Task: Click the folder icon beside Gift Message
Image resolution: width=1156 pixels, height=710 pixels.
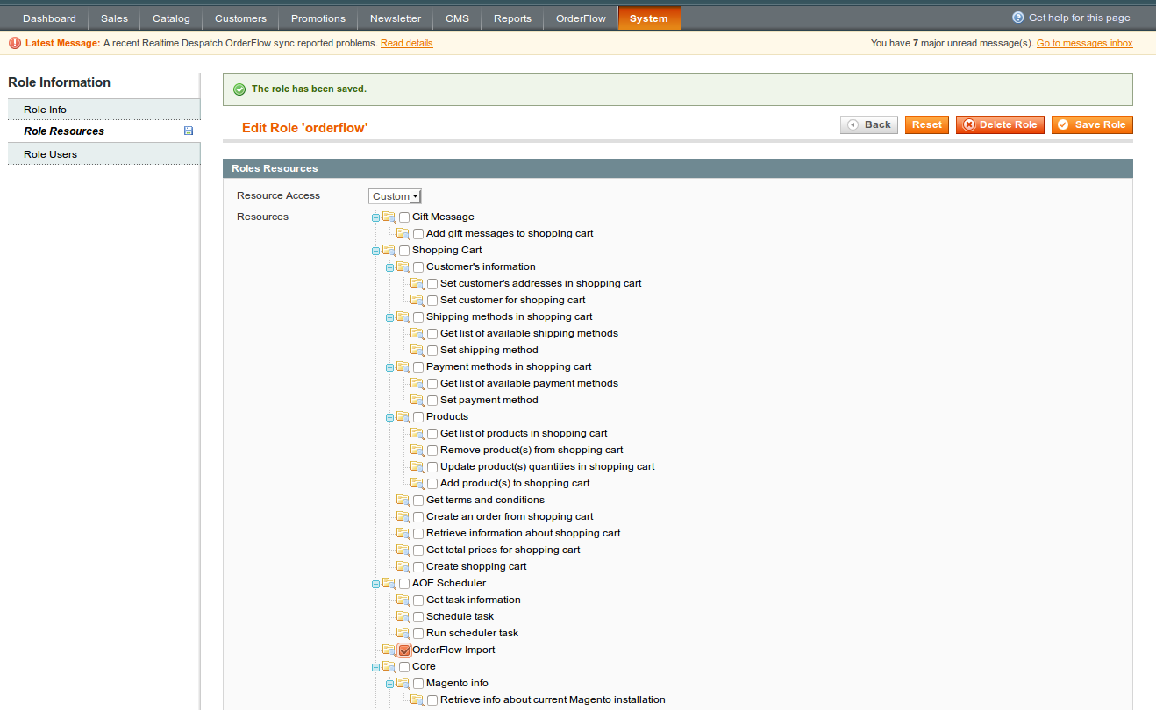Action: pos(389,217)
